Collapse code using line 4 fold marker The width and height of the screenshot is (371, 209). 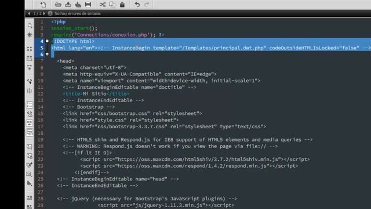(47, 41)
